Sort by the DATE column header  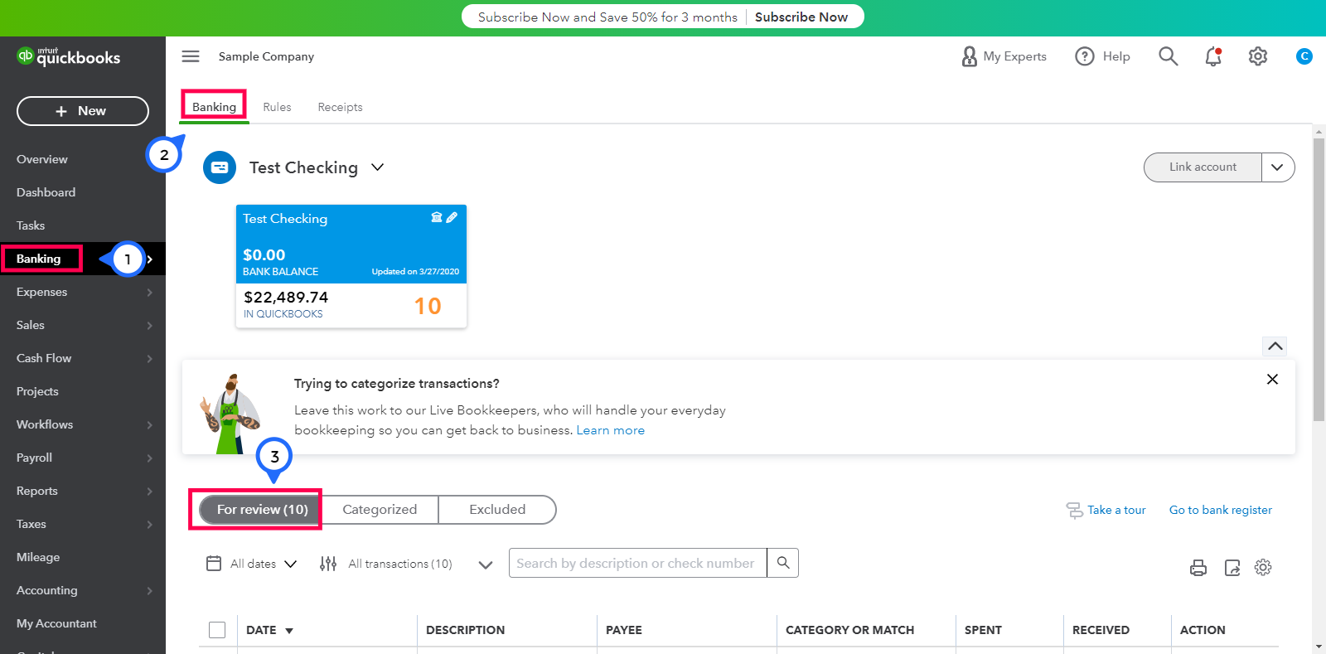pyautogui.click(x=269, y=630)
